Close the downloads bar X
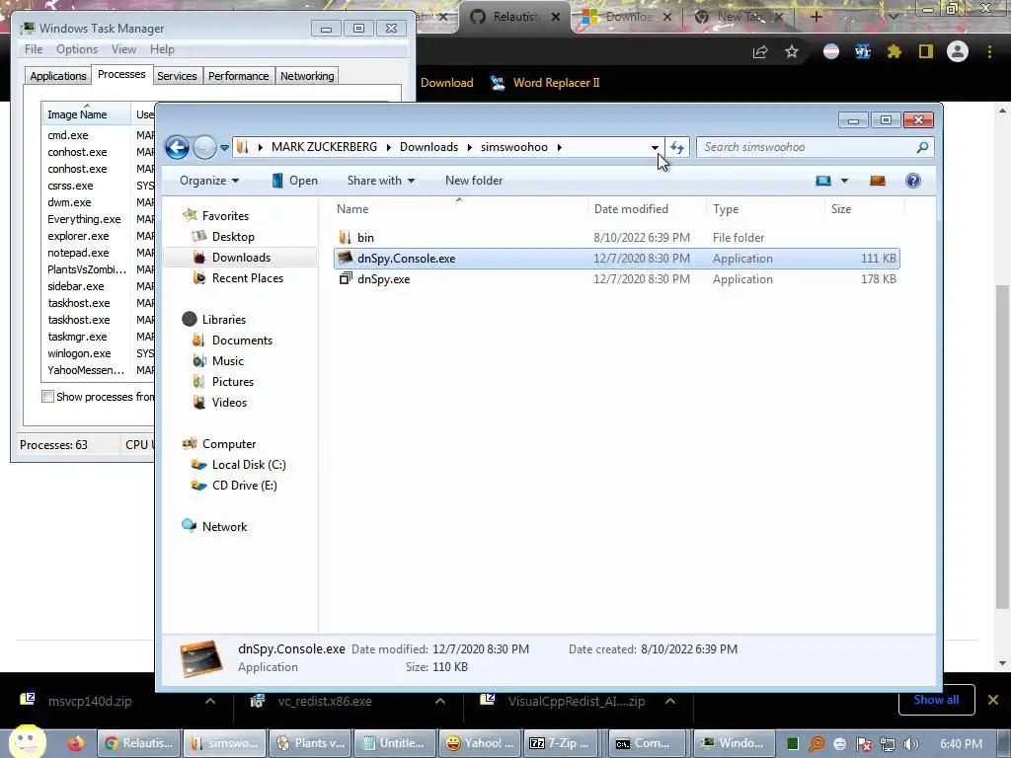The height and width of the screenshot is (758, 1011). [x=993, y=700]
